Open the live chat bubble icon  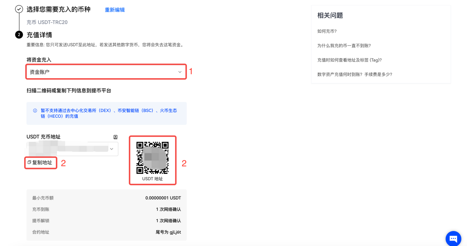click(453, 238)
